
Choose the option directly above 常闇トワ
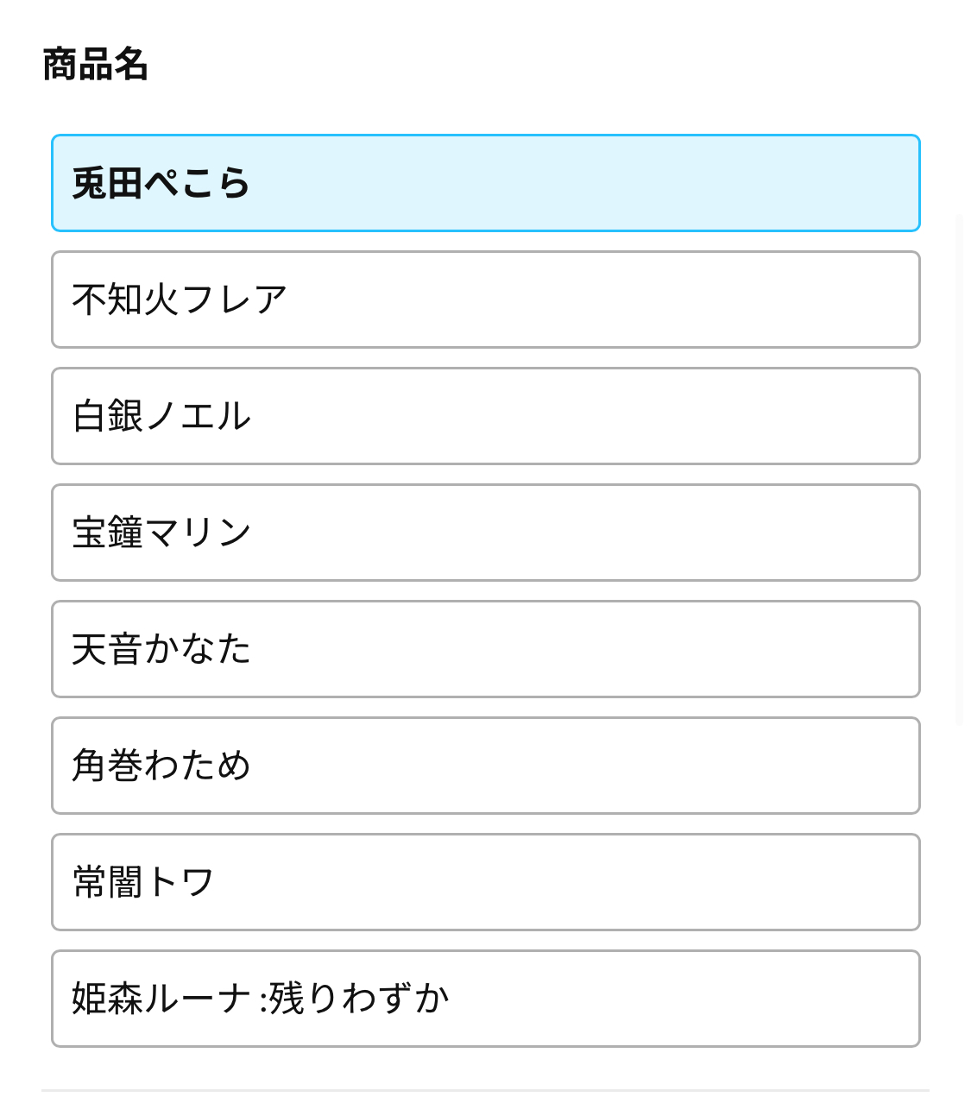point(485,766)
